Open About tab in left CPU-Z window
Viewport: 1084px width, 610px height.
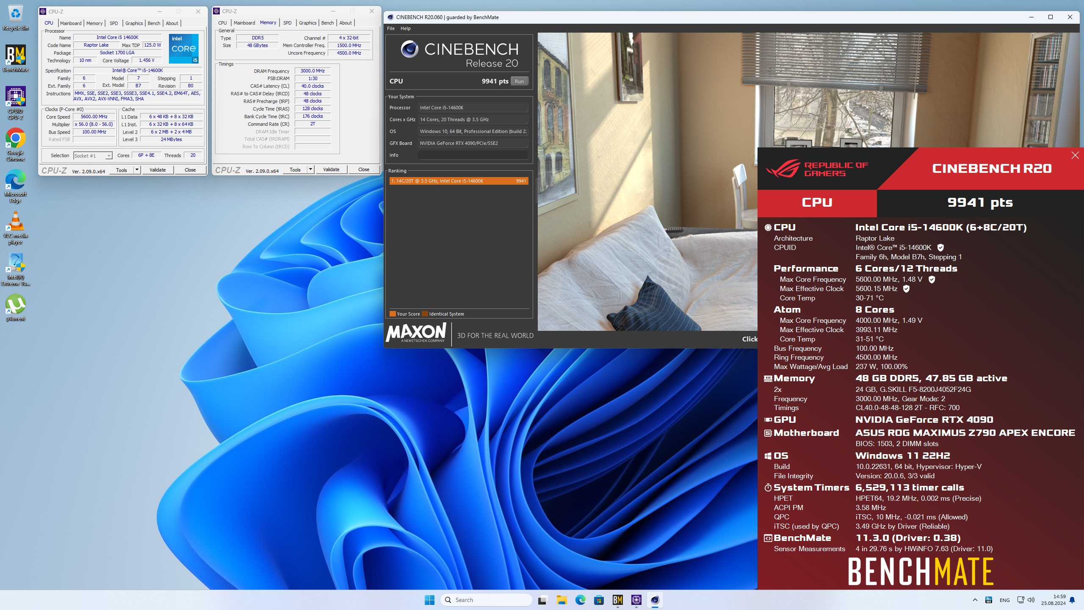[172, 23]
